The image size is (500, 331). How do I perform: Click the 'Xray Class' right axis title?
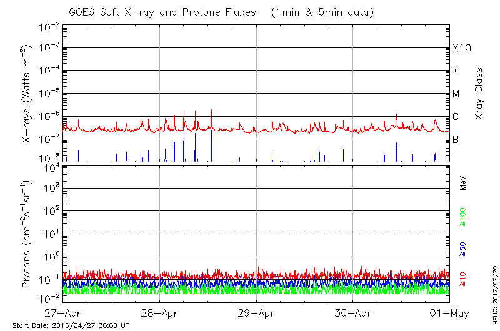tap(479, 94)
